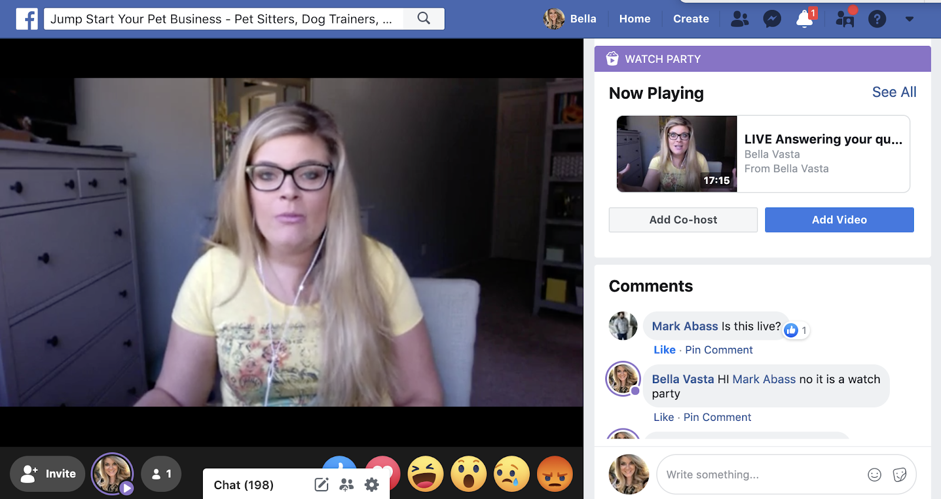Open the Mark Abass name link in his comment

coord(685,326)
